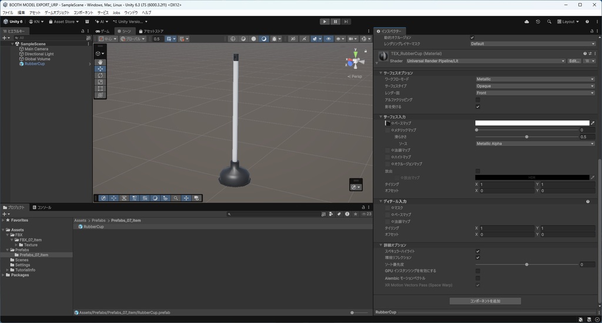Click the Play button
Image resolution: width=602 pixels, height=323 pixels.
[325, 22]
